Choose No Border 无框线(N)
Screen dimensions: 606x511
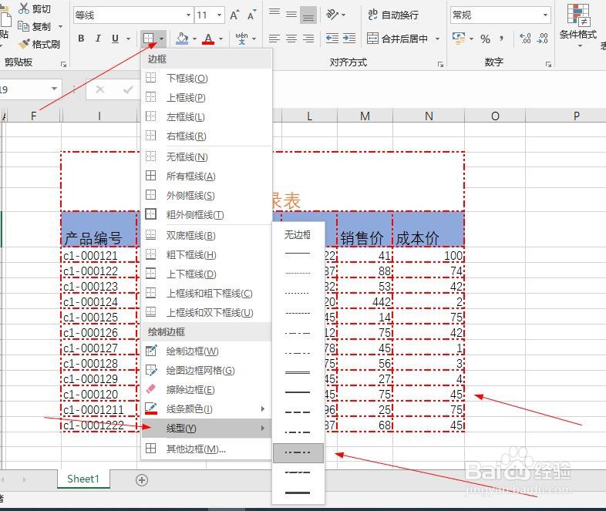pos(206,156)
